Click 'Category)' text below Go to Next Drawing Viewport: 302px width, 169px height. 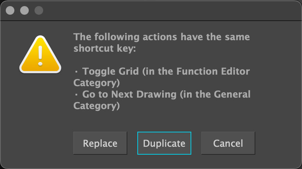96,106
